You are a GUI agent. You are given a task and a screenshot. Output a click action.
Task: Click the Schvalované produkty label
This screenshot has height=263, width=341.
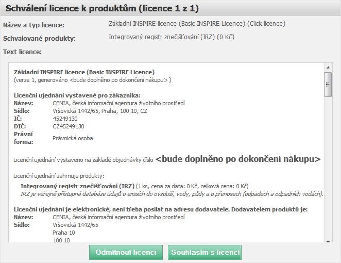(39, 39)
